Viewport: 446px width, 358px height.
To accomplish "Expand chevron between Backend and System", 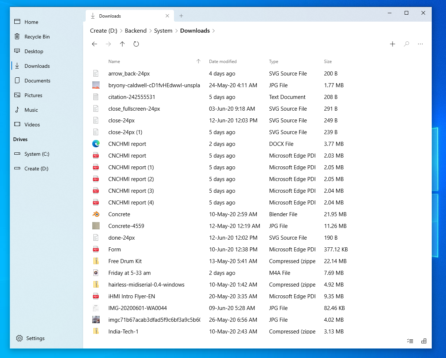I will [150, 31].
